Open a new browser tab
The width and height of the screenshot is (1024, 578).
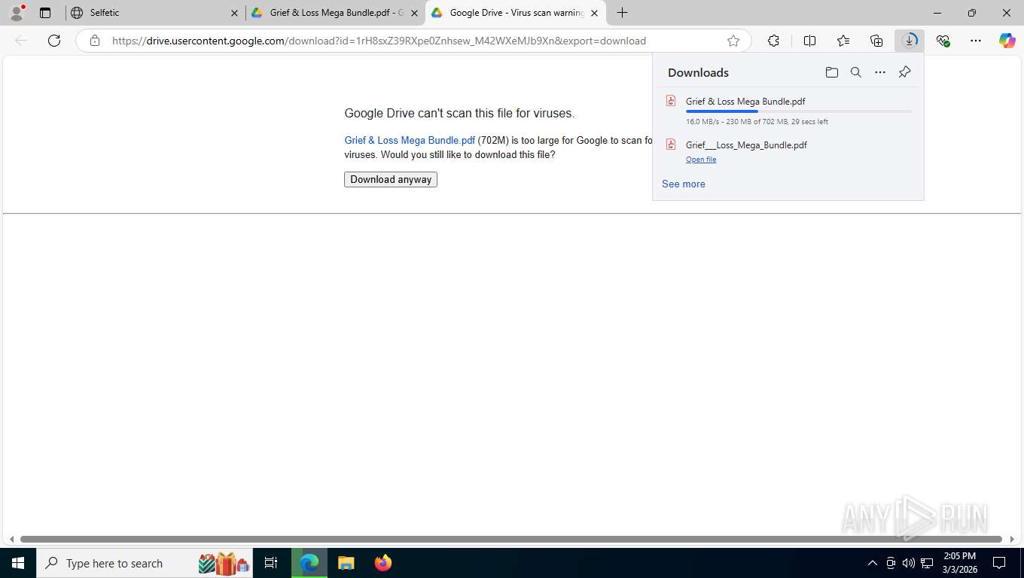622,13
